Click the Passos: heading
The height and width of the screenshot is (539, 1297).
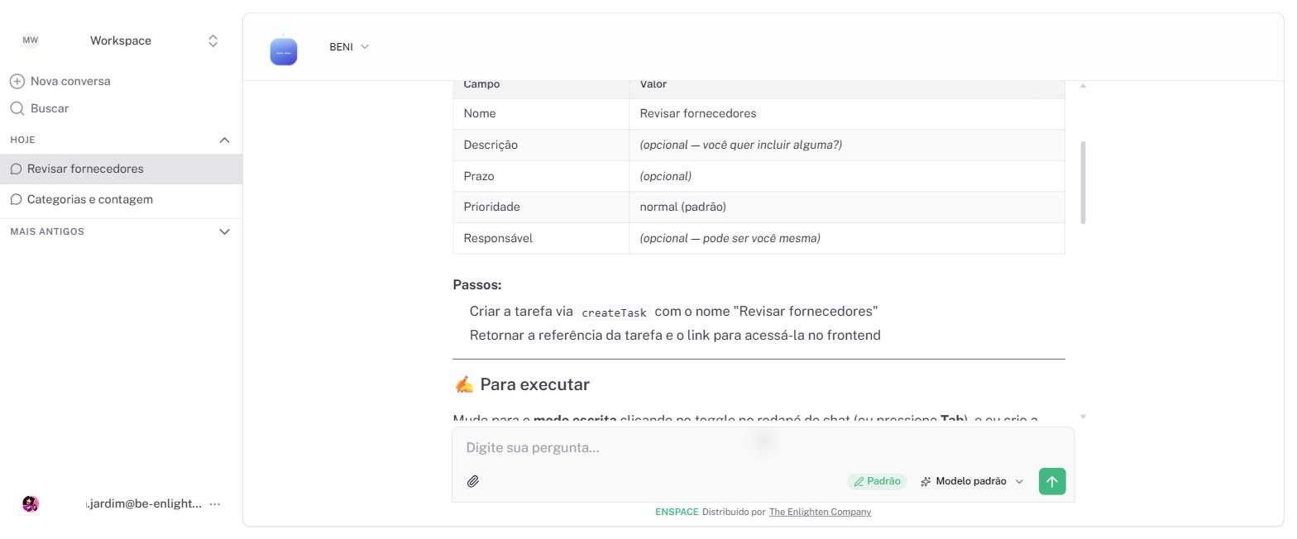coord(477,284)
